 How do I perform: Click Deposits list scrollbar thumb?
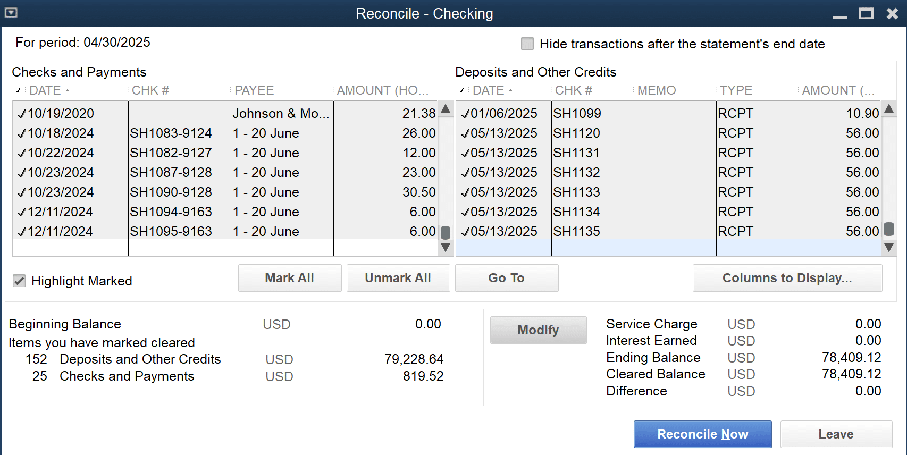click(x=888, y=229)
